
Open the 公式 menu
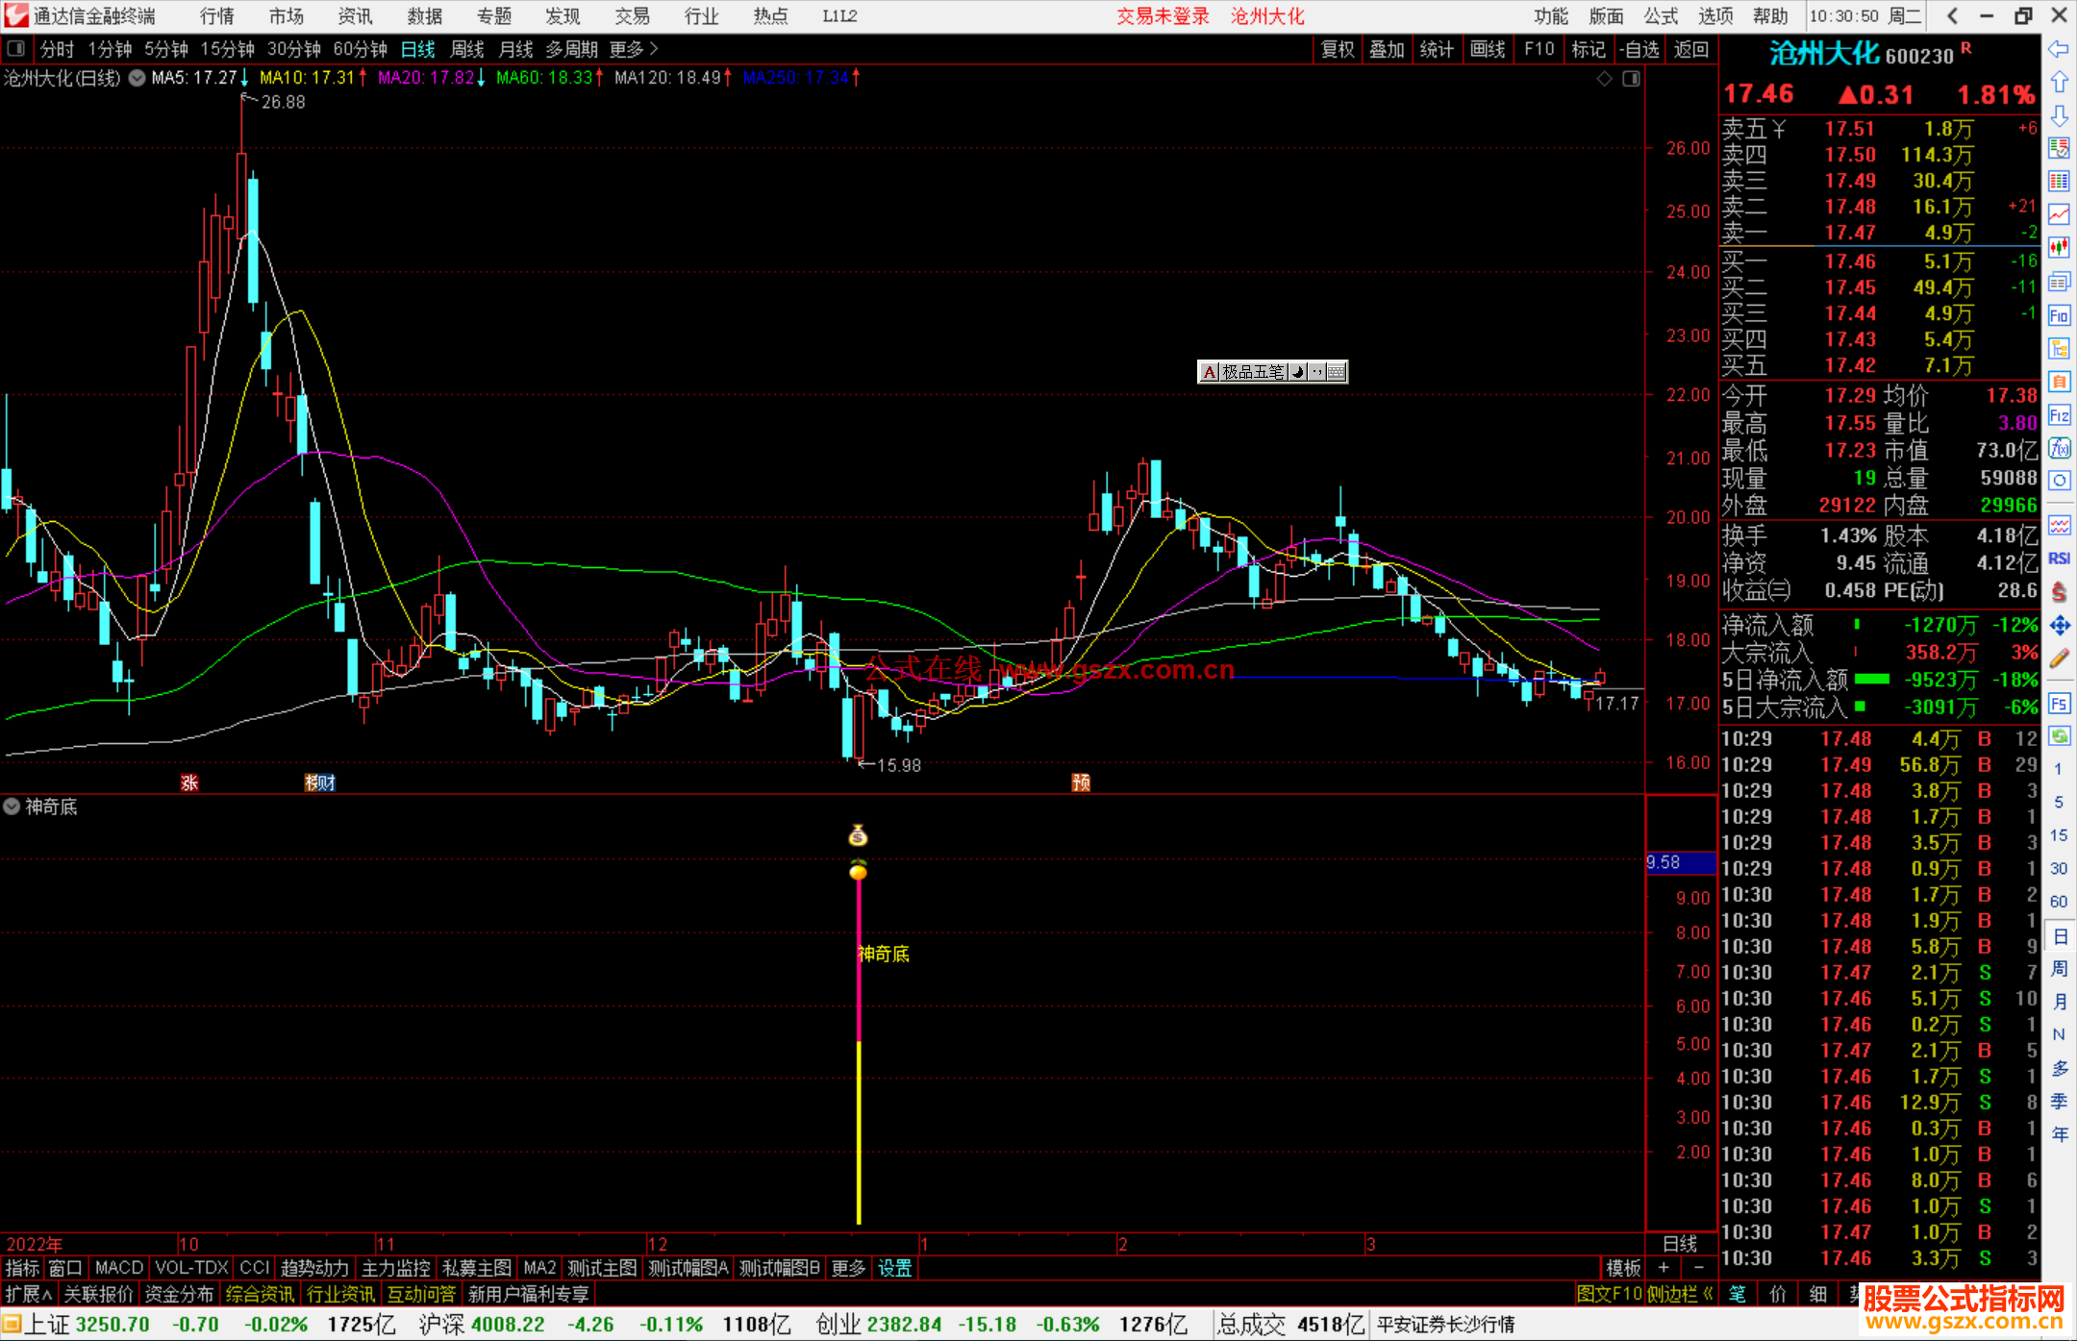coord(1661,16)
